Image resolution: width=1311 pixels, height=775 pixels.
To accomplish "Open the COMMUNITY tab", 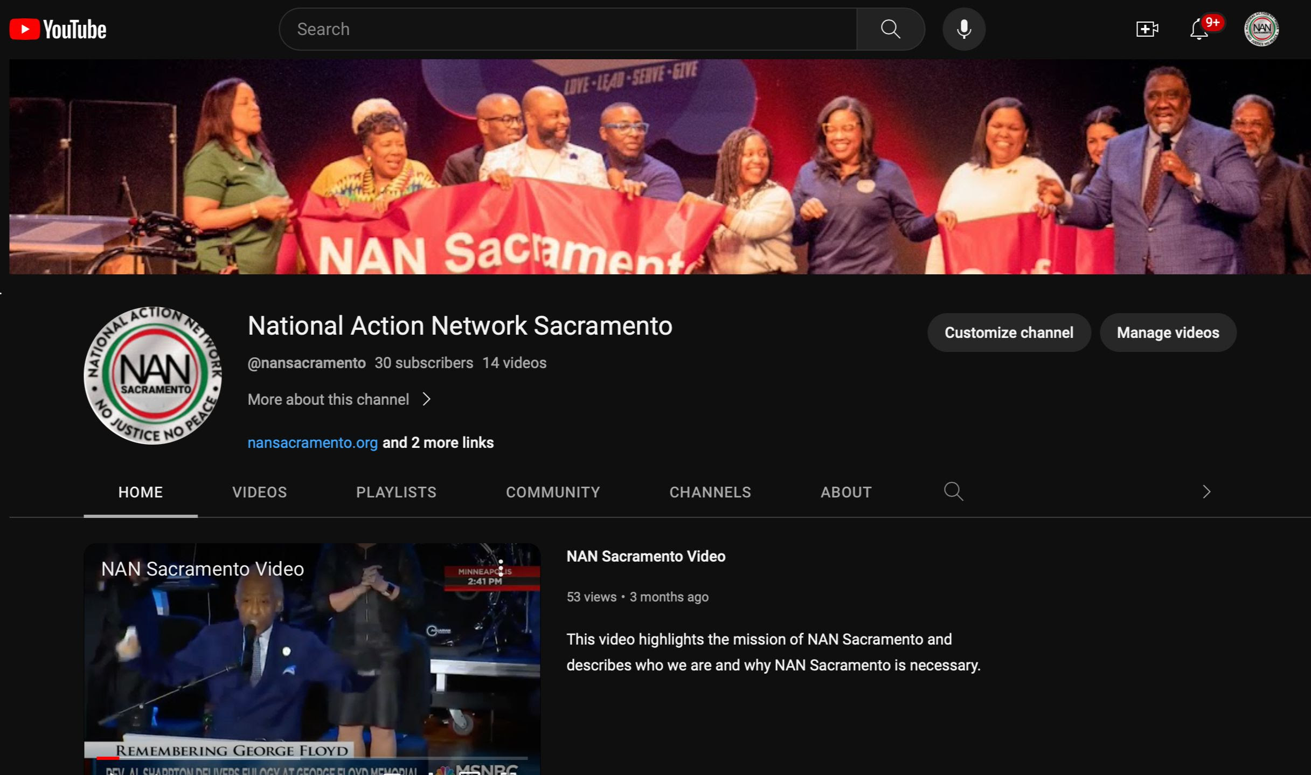I will pyautogui.click(x=553, y=492).
